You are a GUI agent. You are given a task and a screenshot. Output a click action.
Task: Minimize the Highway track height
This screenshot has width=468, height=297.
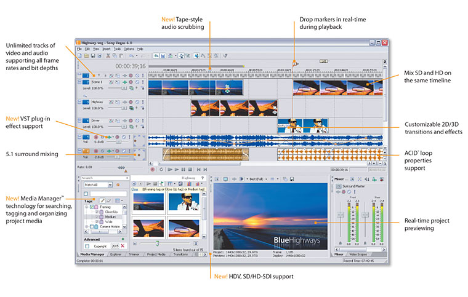click(x=79, y=101)
